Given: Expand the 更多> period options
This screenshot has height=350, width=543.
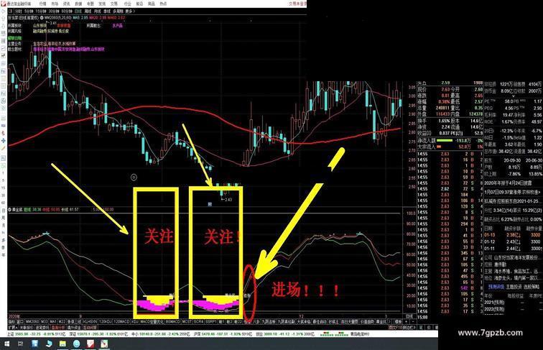Looking at the screenshot, I should (130, 11).
